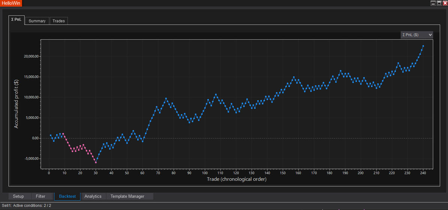
Task: Close the HelloWin window
Action: 445,3
